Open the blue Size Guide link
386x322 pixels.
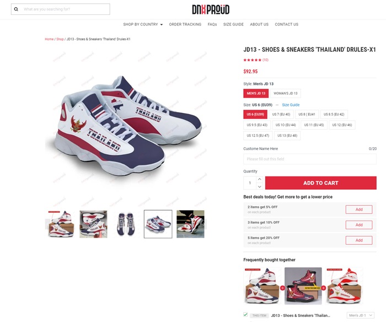(x=291, y=105)
